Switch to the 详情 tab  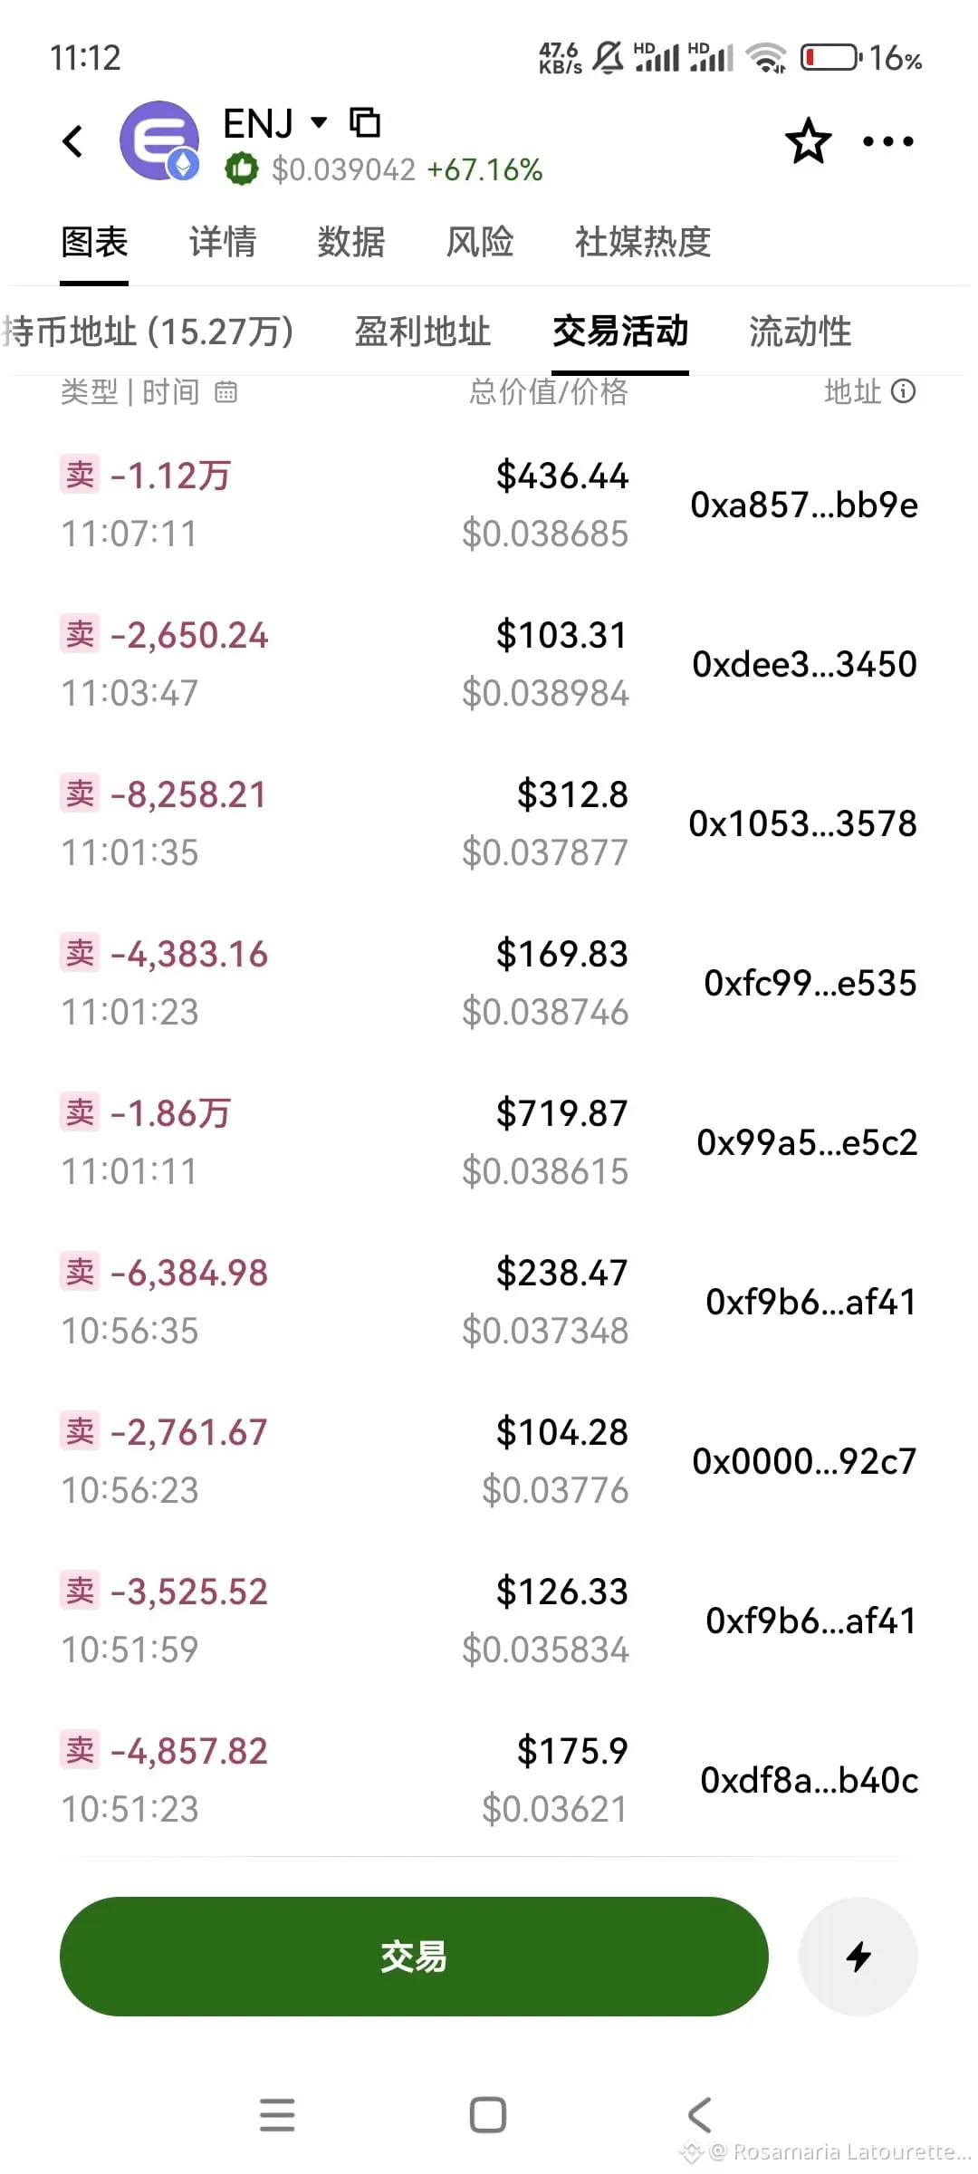(223, 242)
